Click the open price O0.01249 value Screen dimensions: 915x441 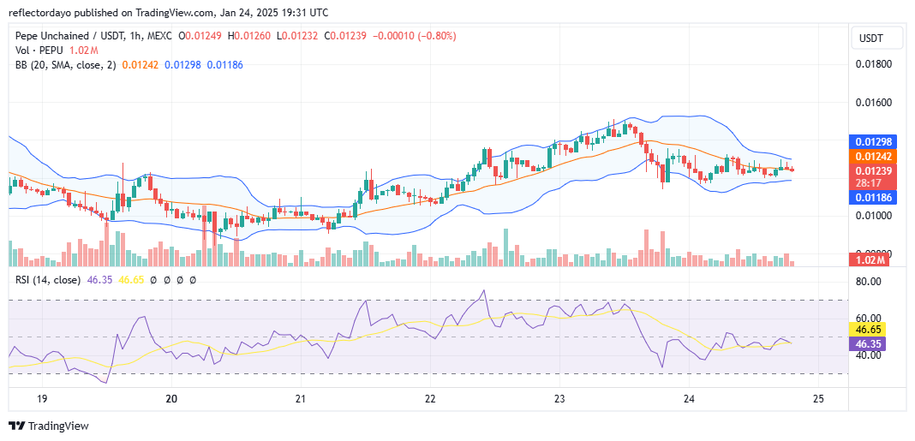click(x=202, y=36)
